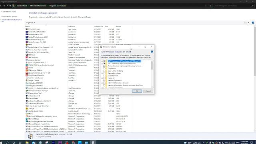This screenshot has width=256, height=144.
Task: Click Cancel in Windows Features dialog
Action: click(x=148, y=91)
